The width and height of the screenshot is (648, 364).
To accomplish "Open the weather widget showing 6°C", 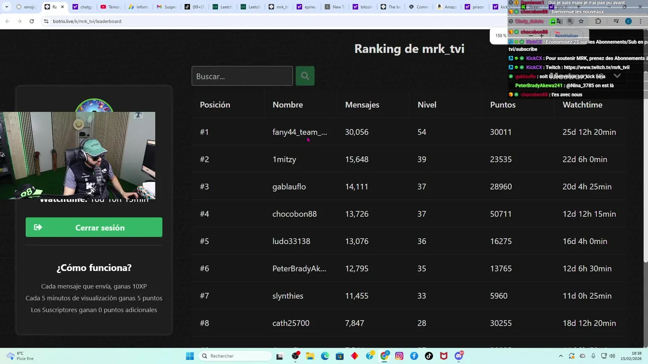I will [x=19, y=356].
